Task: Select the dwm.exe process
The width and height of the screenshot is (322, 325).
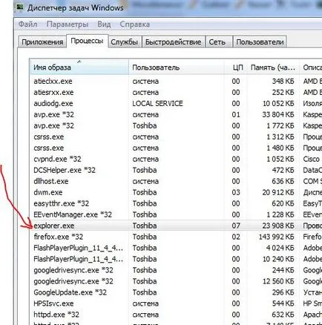Action: pyautogui.click(x=176, y=192)
